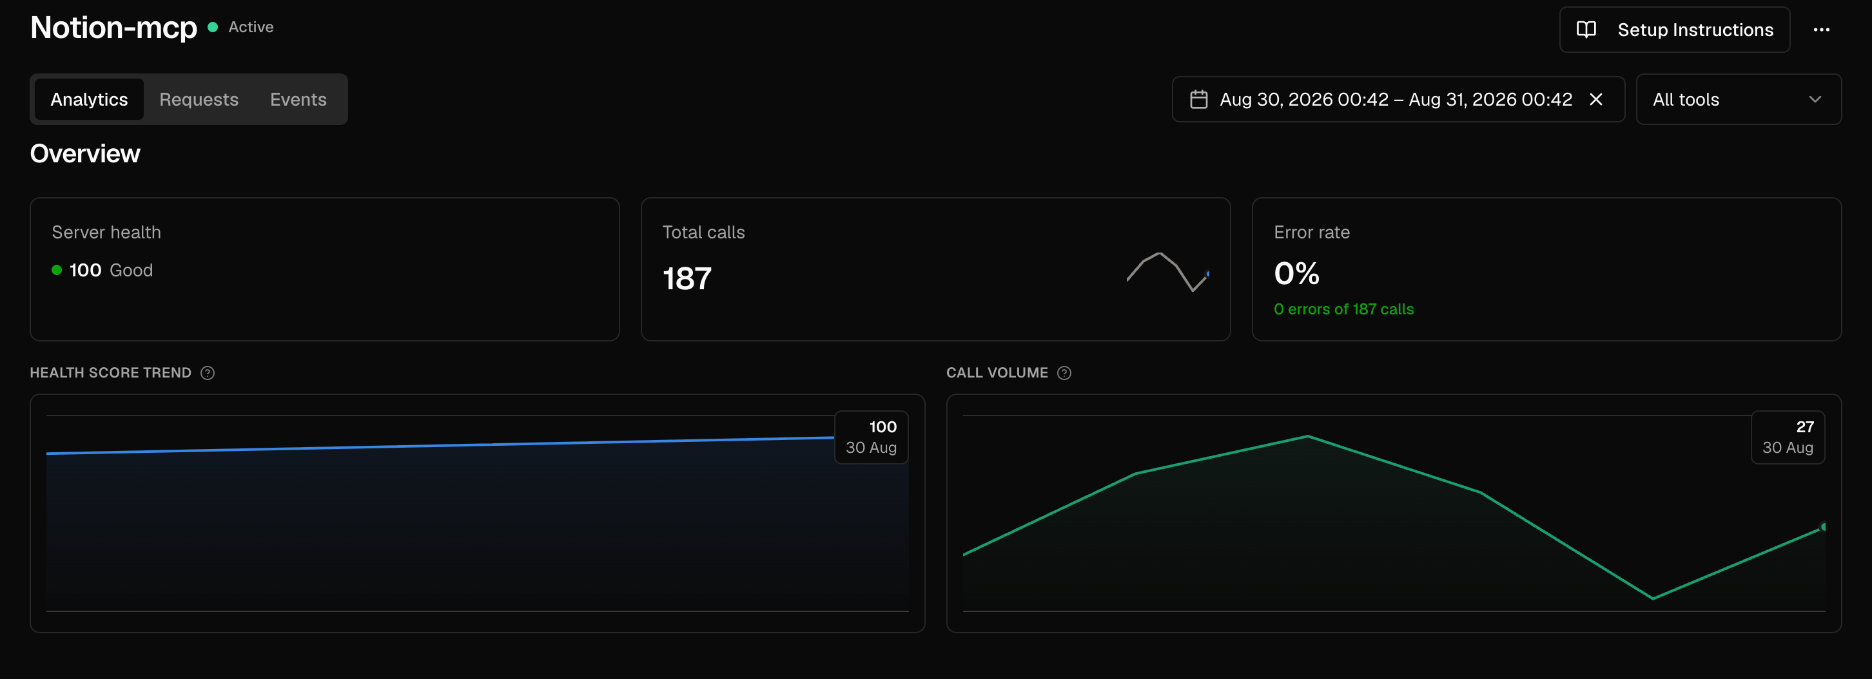Clear the date range with X
The width and height of the screenshot is (1872, 679).
pos(1596,99)
